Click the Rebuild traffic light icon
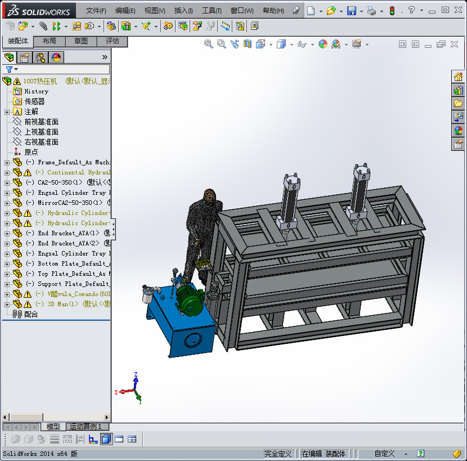The width and height of the screenshot is (467, 461). pos(392,11)
